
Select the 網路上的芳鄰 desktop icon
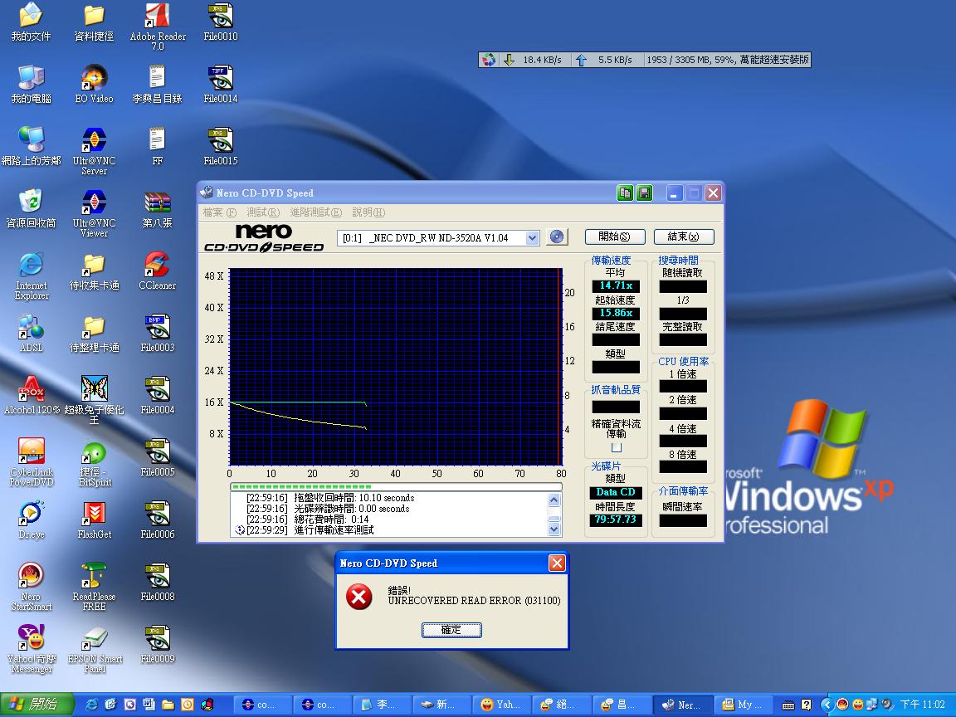click(31, 147)
